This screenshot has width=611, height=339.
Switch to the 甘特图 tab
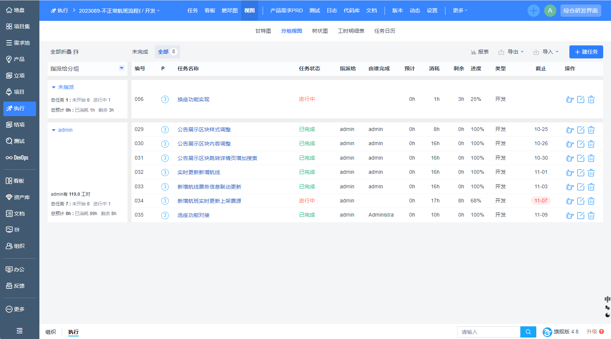(263, 31)
